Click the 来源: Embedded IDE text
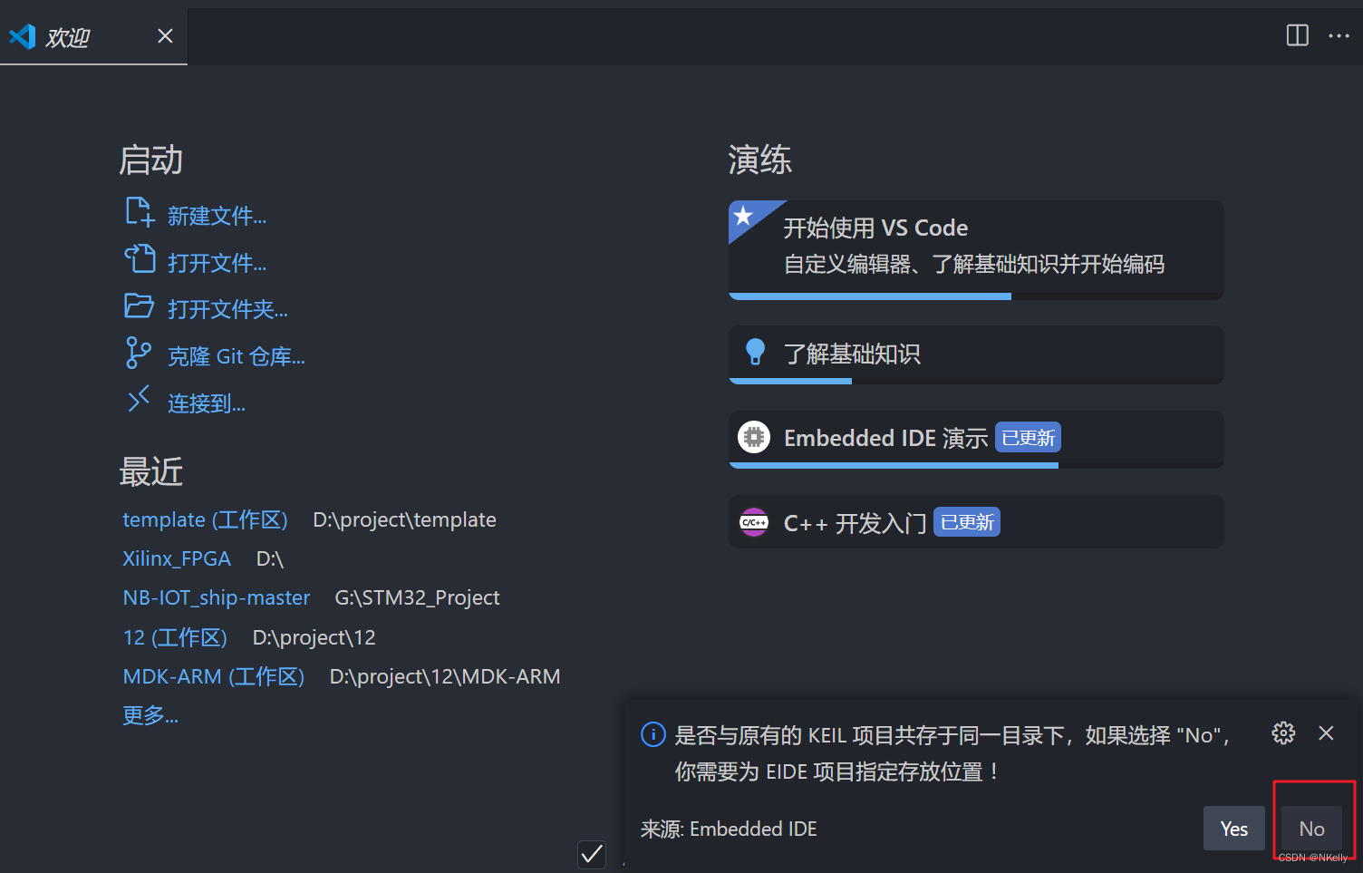The height and width of the screenshot is (873, 1363). (x=729, y=829)
